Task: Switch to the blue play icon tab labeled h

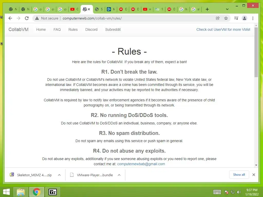Action: tap(111, 9)
